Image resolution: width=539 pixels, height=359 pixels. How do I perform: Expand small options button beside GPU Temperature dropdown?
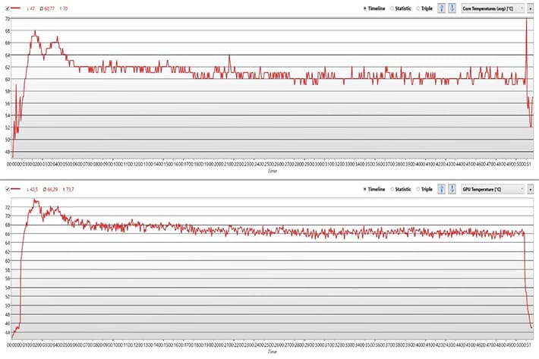pos(531,189)
